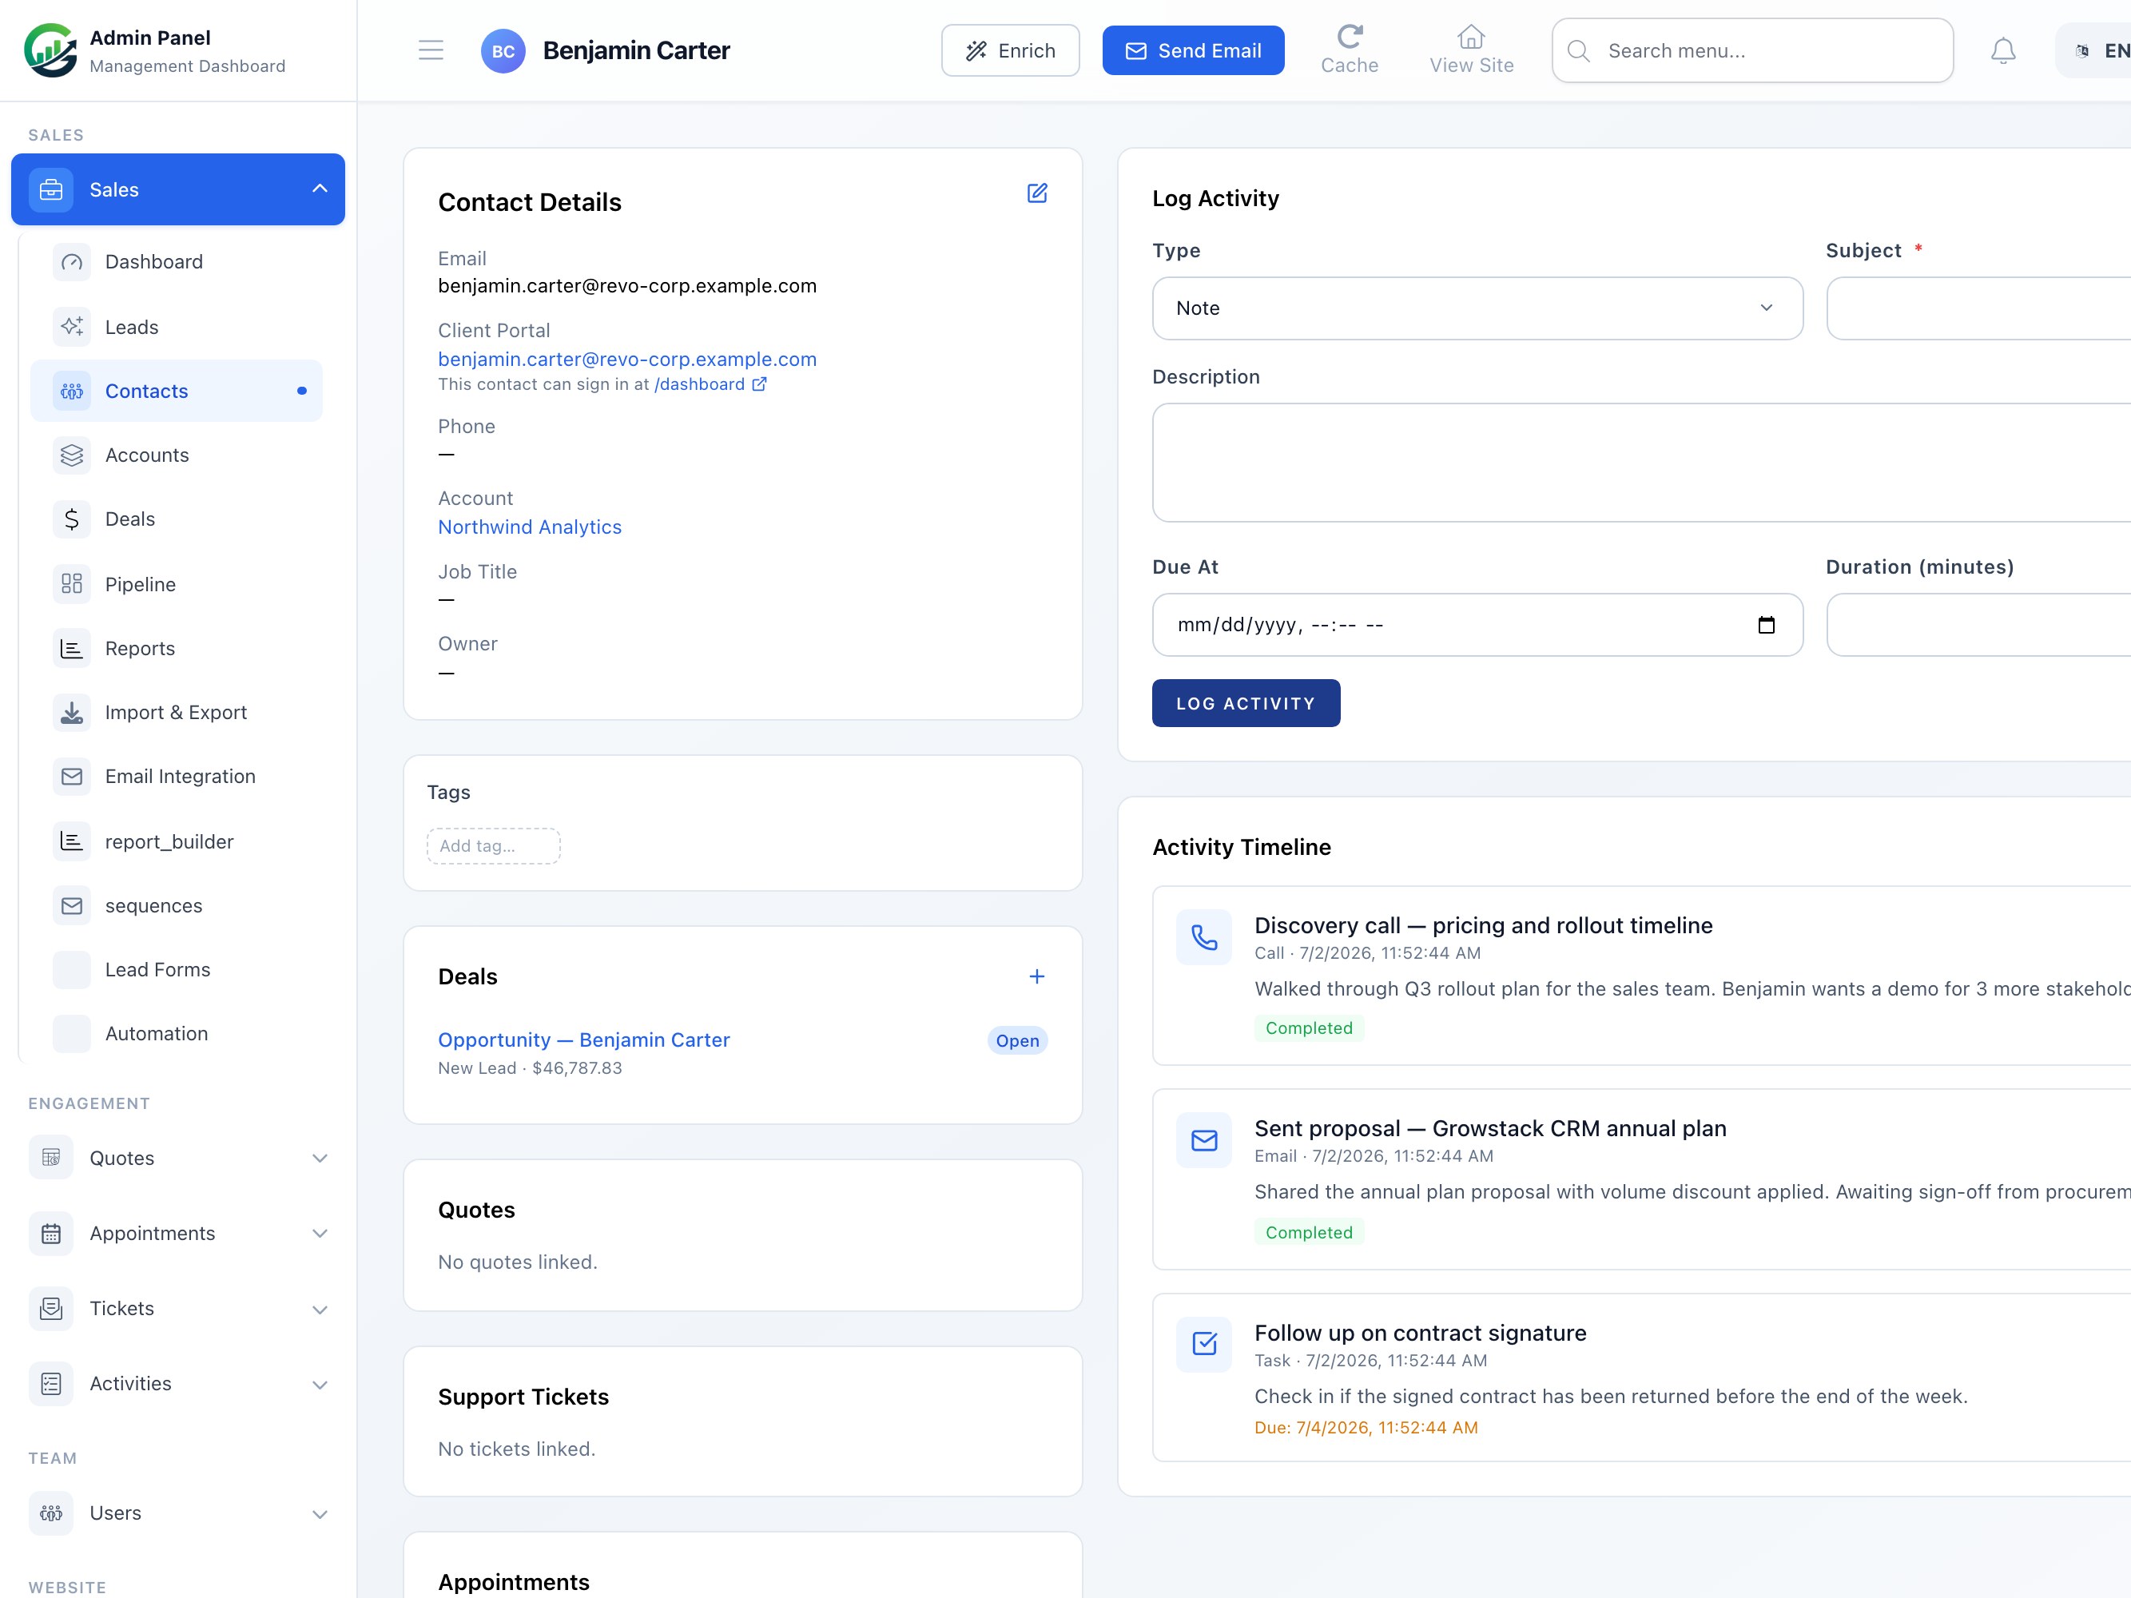Click the Admin Panel logo

tap(50, 50)
